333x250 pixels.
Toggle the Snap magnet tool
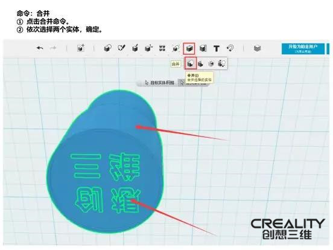pos(230,48)
